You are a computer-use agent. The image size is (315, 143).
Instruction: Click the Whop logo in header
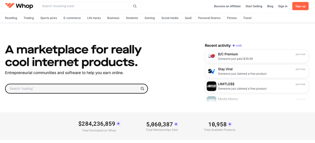(19, 6)
